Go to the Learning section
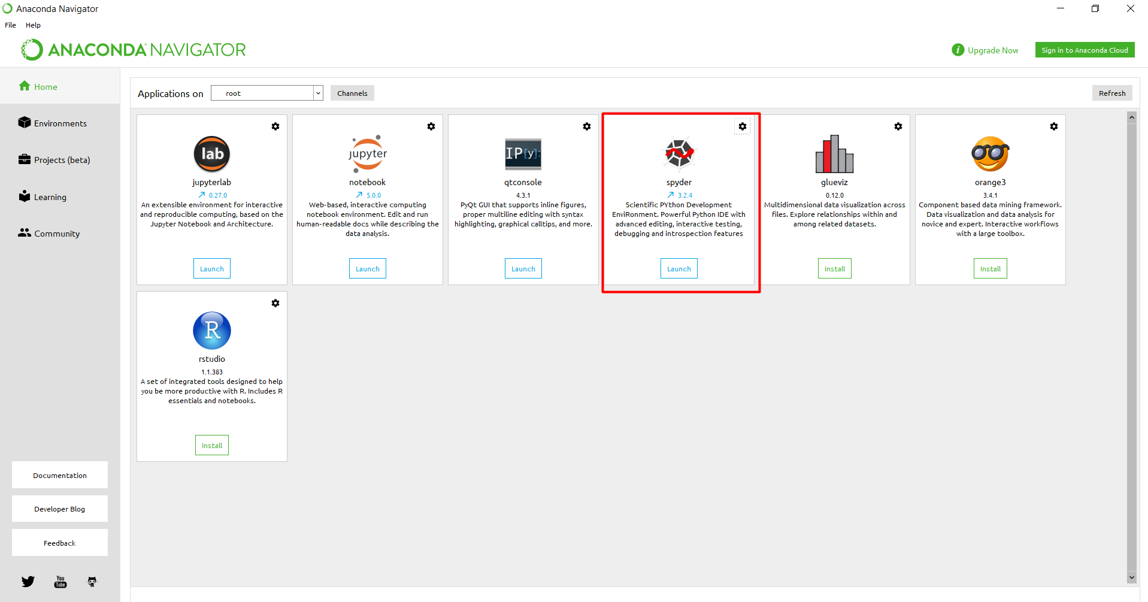Screen dimensions: 1148x602 (x=50, y=197)
